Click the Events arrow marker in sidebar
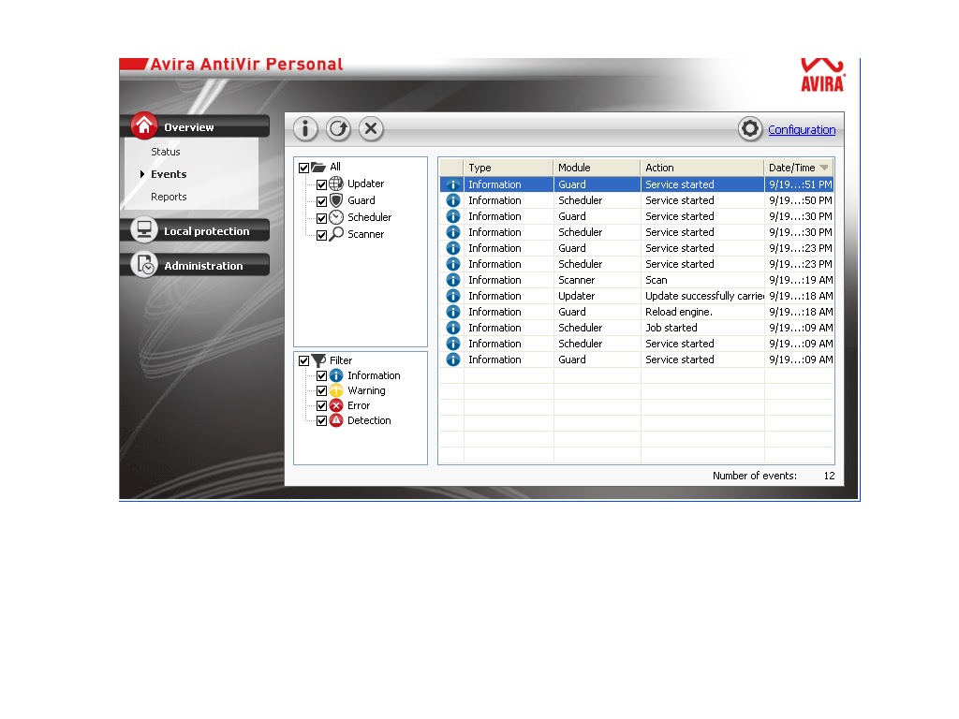Screen dimensions: 959x719 (x=142, y=174)
